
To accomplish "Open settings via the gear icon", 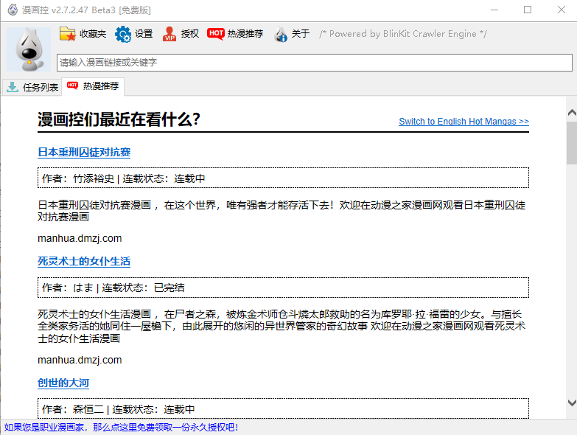I will tap(123, 34).
